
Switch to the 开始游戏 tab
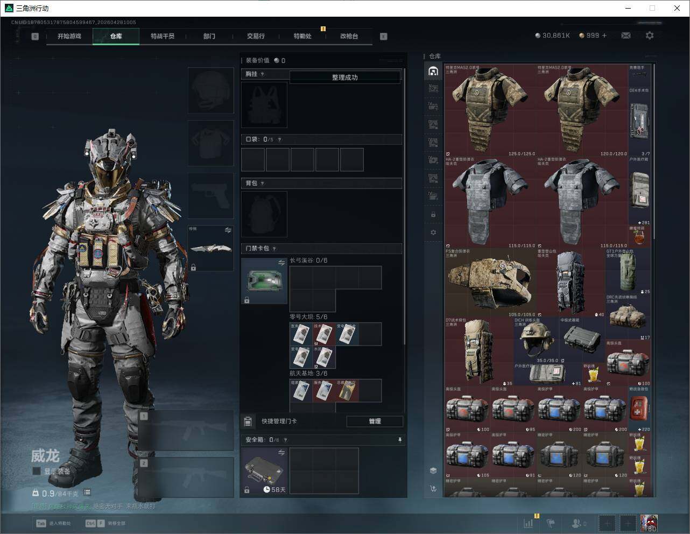[69, 36]
